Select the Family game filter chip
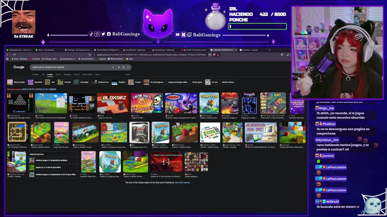Image resolution: width=387 pixels, height=217 pixels. (197, 82)
